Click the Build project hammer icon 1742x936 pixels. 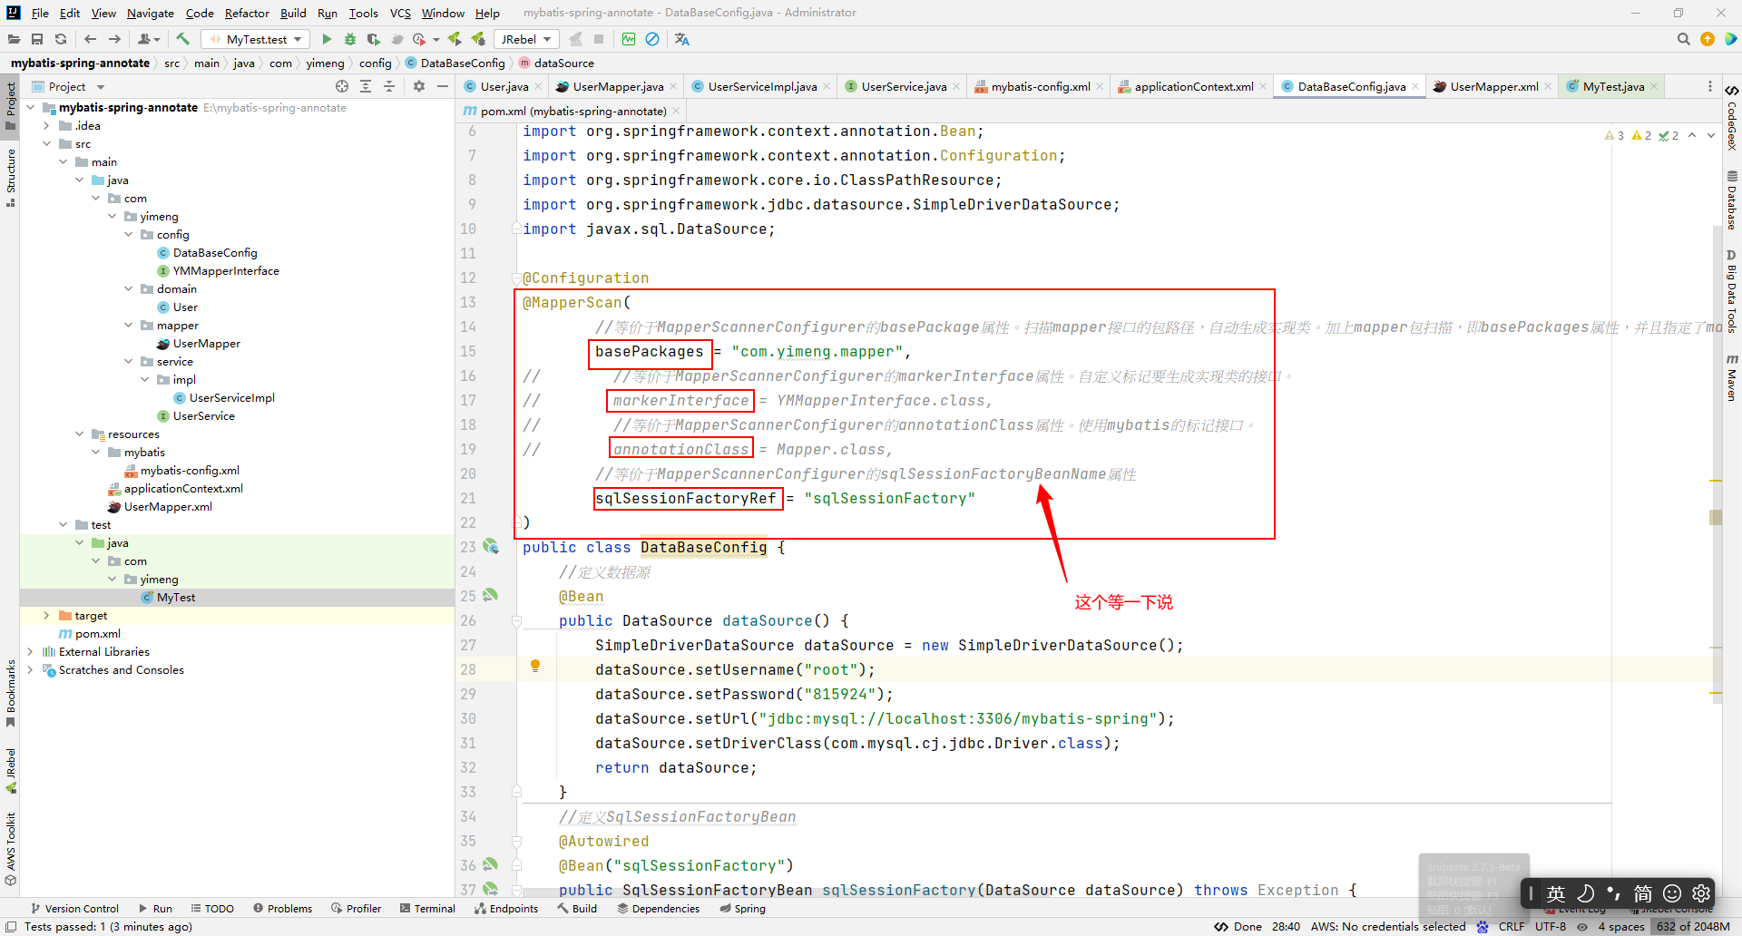(x=182, y=39)
